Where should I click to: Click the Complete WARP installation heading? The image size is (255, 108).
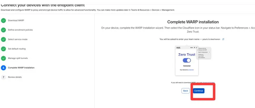[193, 22]
